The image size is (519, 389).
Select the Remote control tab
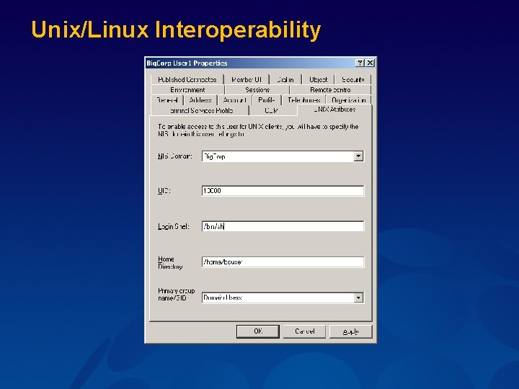330,90
